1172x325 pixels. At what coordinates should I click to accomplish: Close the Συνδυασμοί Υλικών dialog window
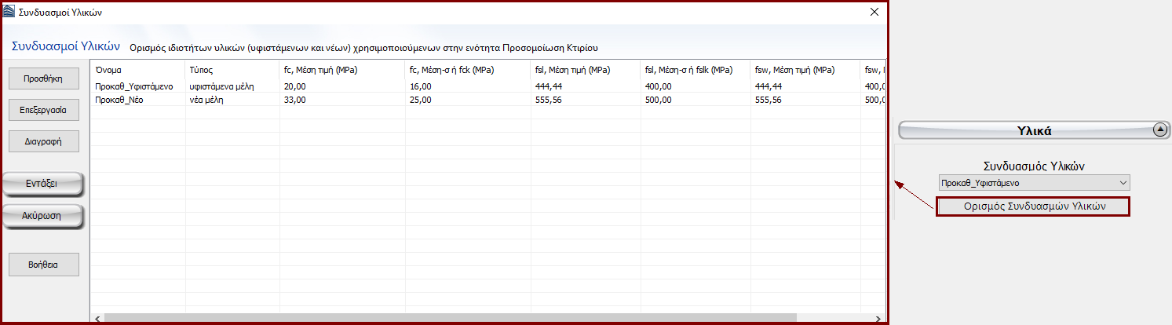[x=874, y=12]
